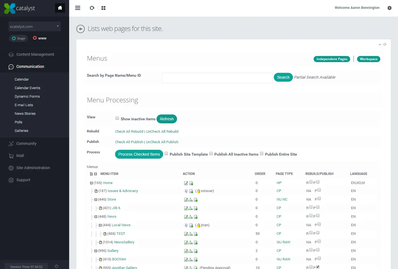Click the home icon in the header
This screenshot has width=398, height=269.
click(60, 8)
